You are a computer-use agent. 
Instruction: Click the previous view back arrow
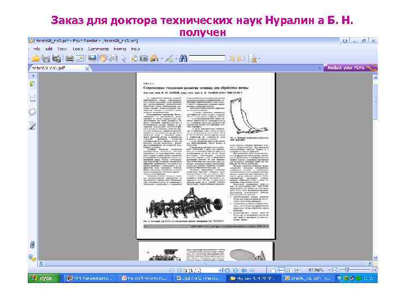click(243, 270)
